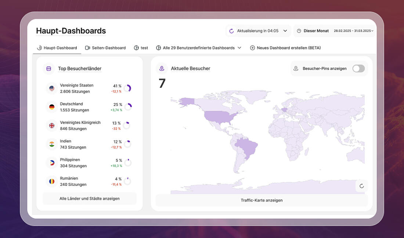Click the Aktuelle Besucher location pin icon
Image resolution: width=404 pixels, height=238 pixels.
(162, 69)
